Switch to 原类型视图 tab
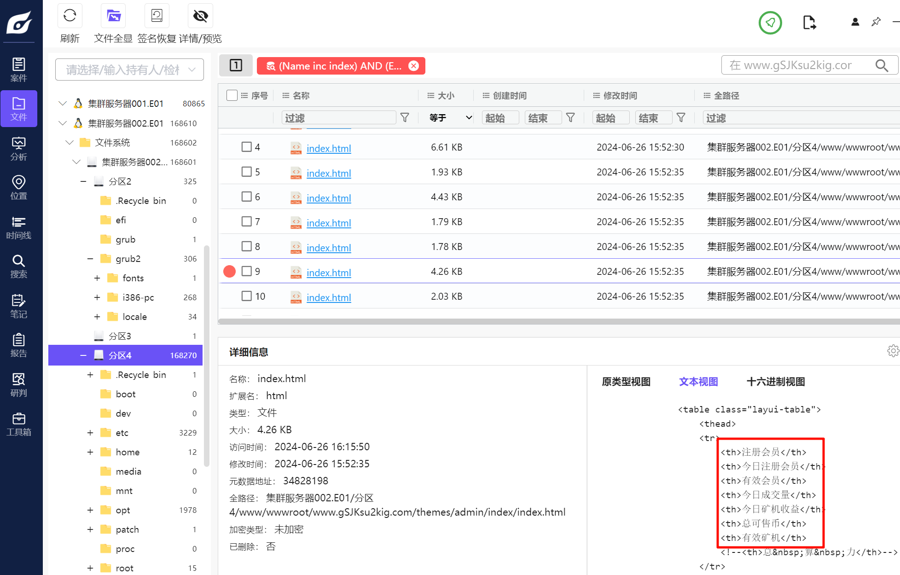This screenshot has width=900, height=575. pyautogui.click(x=626, y=382)
